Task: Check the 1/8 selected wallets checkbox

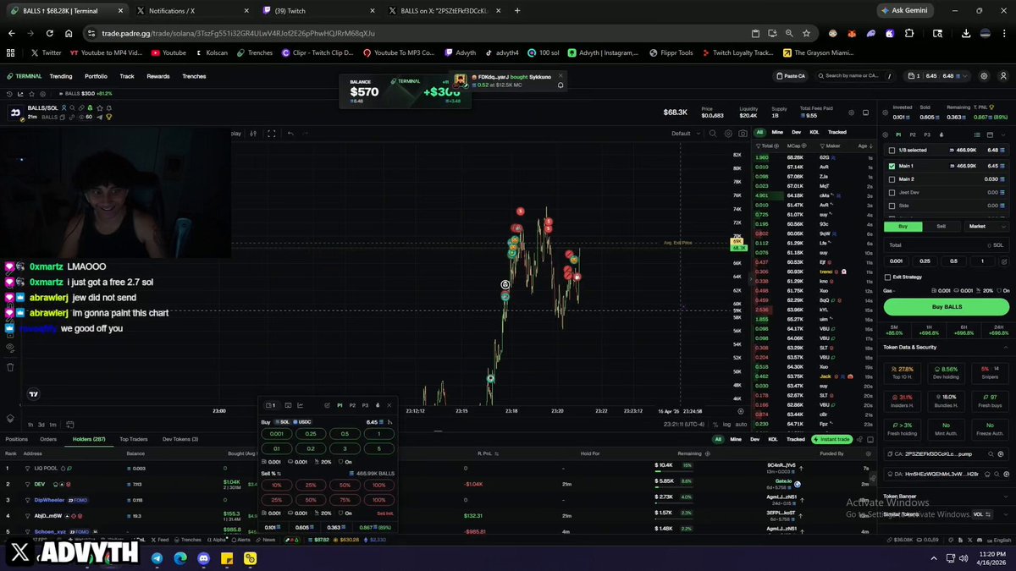Action: (892, 150)
